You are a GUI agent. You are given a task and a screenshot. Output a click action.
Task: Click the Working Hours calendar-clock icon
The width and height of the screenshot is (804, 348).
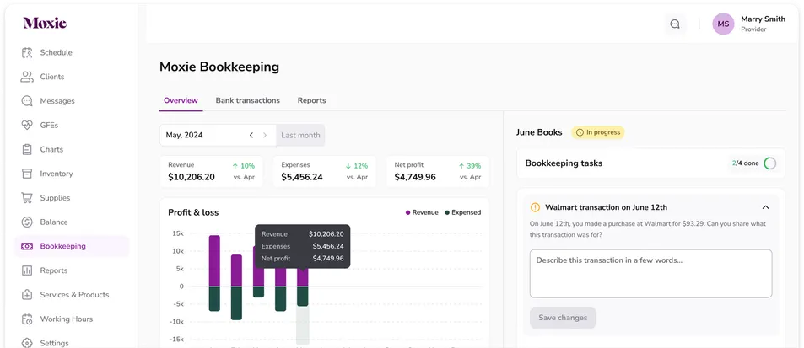(27, 319)
